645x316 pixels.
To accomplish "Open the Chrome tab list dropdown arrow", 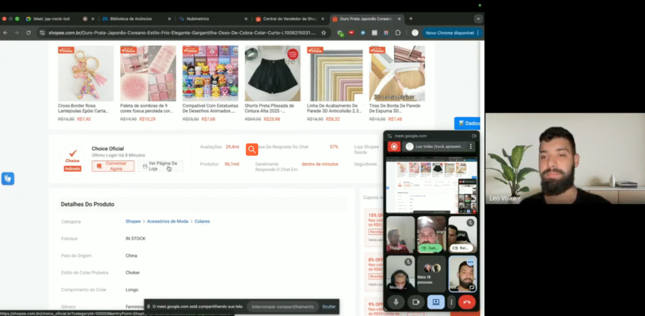I will (x=478, y=19).
